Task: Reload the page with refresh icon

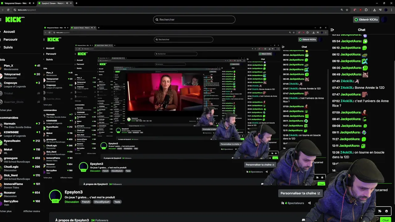Action: click(8, 10)
